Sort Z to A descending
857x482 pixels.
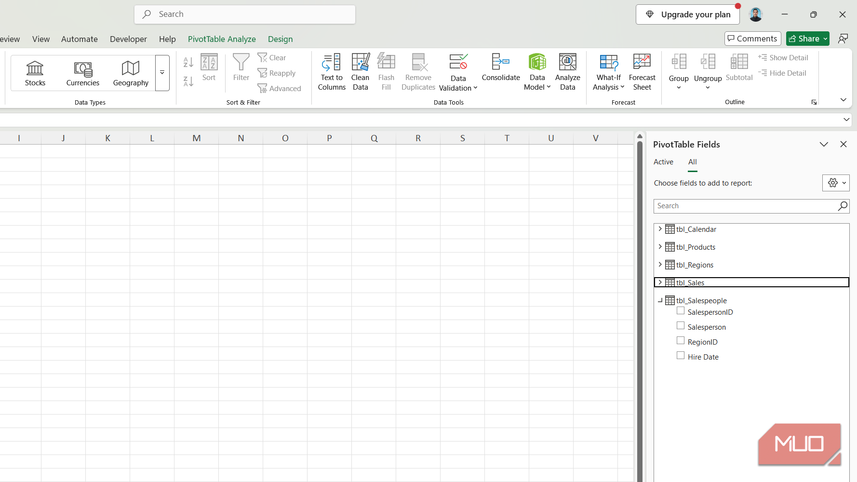[188, 81]
